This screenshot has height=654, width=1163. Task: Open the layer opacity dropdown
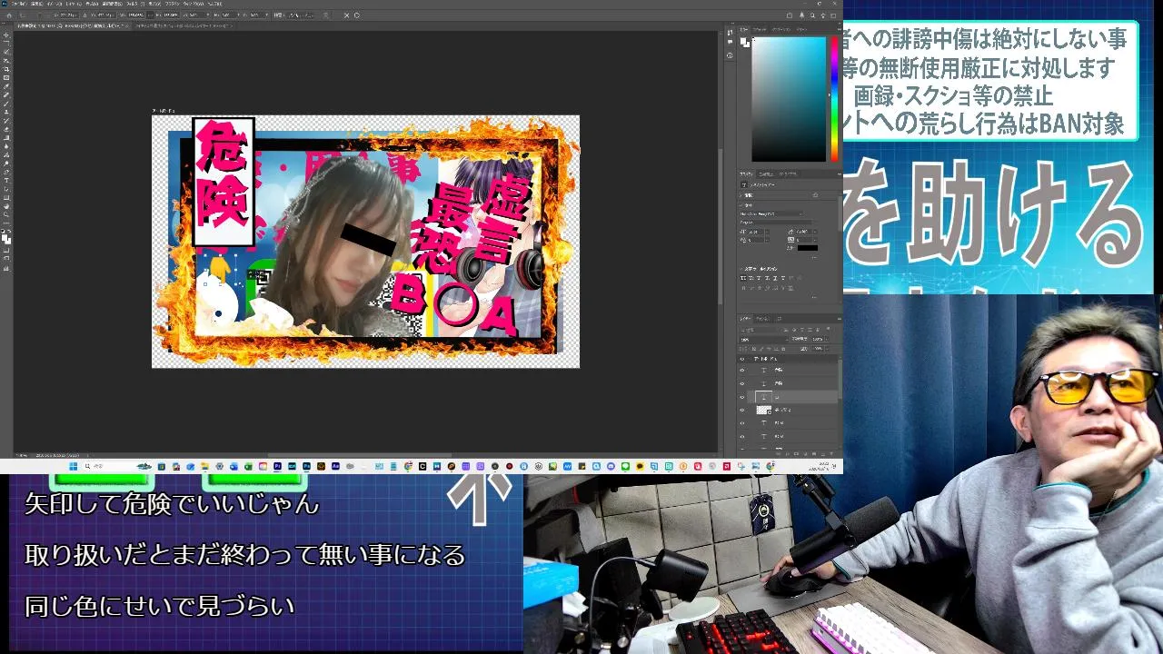[827, 339]
